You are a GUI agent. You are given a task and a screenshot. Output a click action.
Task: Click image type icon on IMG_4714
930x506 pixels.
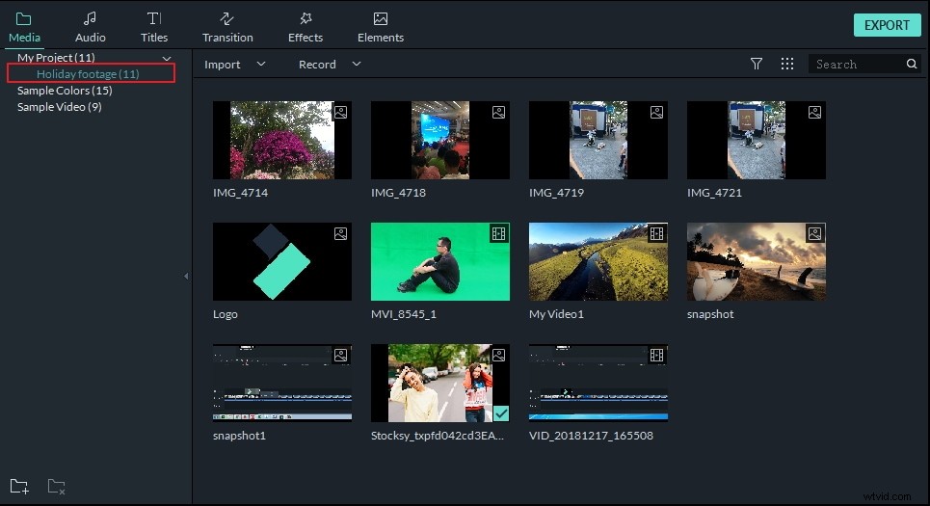340,112
